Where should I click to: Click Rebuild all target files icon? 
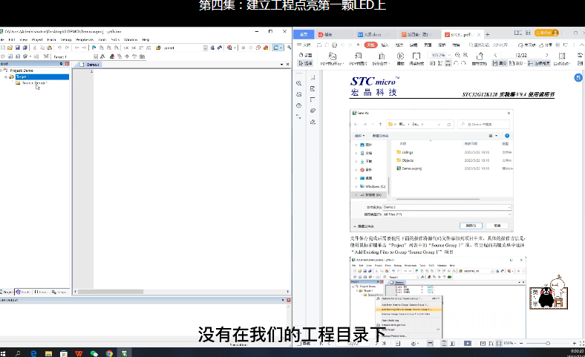point(18,56)
